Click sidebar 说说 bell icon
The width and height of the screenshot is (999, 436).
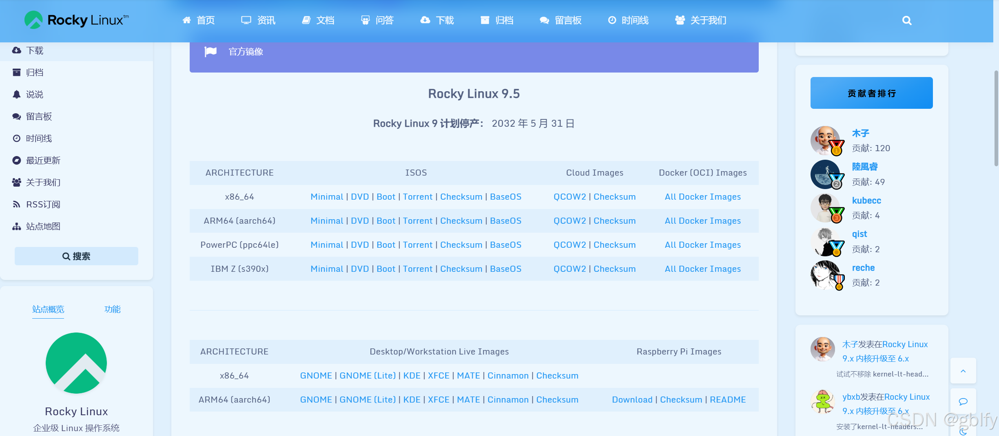16,95
